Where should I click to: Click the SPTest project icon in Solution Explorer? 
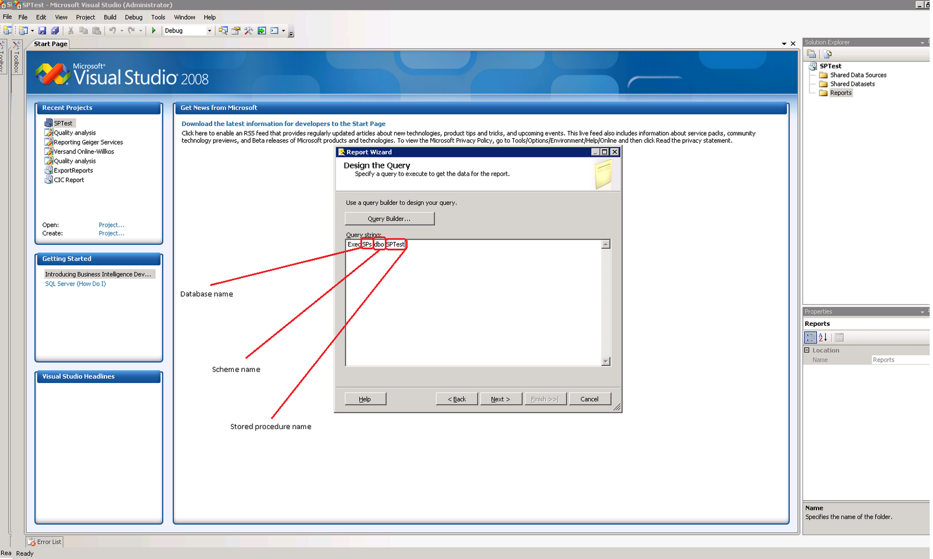813,66
